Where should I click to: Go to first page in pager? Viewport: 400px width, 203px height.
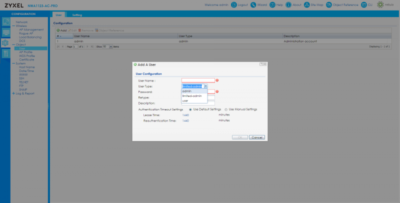58,46
